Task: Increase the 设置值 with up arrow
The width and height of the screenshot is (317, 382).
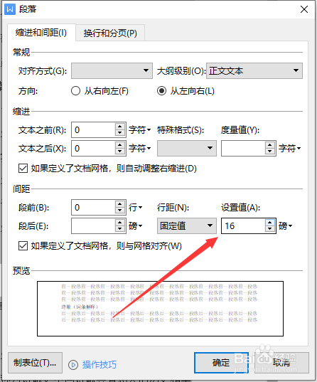Action: coord(270,223)
